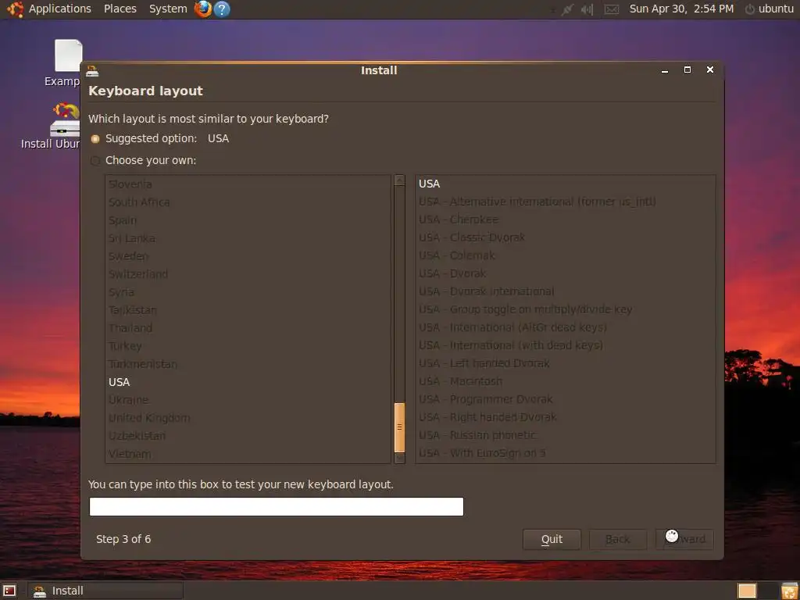Select USA in the country list
The image size is (800, 600).
pyautogui.click(x=248, y=382)
